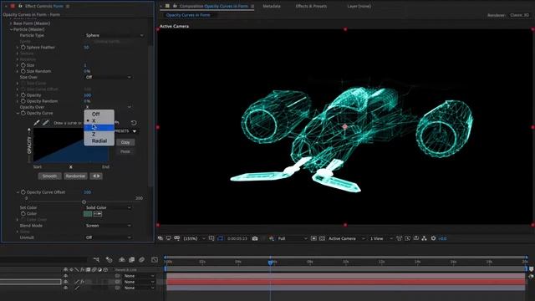
Task: Toggle pixel aspect ratio correction icon
Action: [x=399, y=238]
